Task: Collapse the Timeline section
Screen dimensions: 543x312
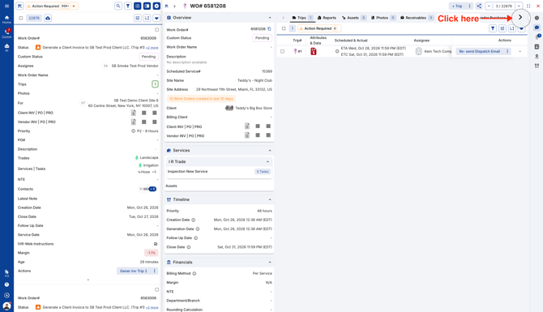Action: pyautogui.click(x=270, y=199)
